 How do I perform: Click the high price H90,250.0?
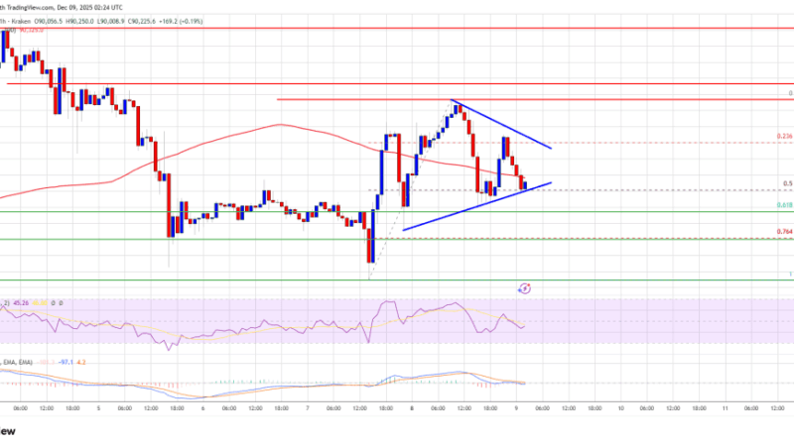[79, 21]
